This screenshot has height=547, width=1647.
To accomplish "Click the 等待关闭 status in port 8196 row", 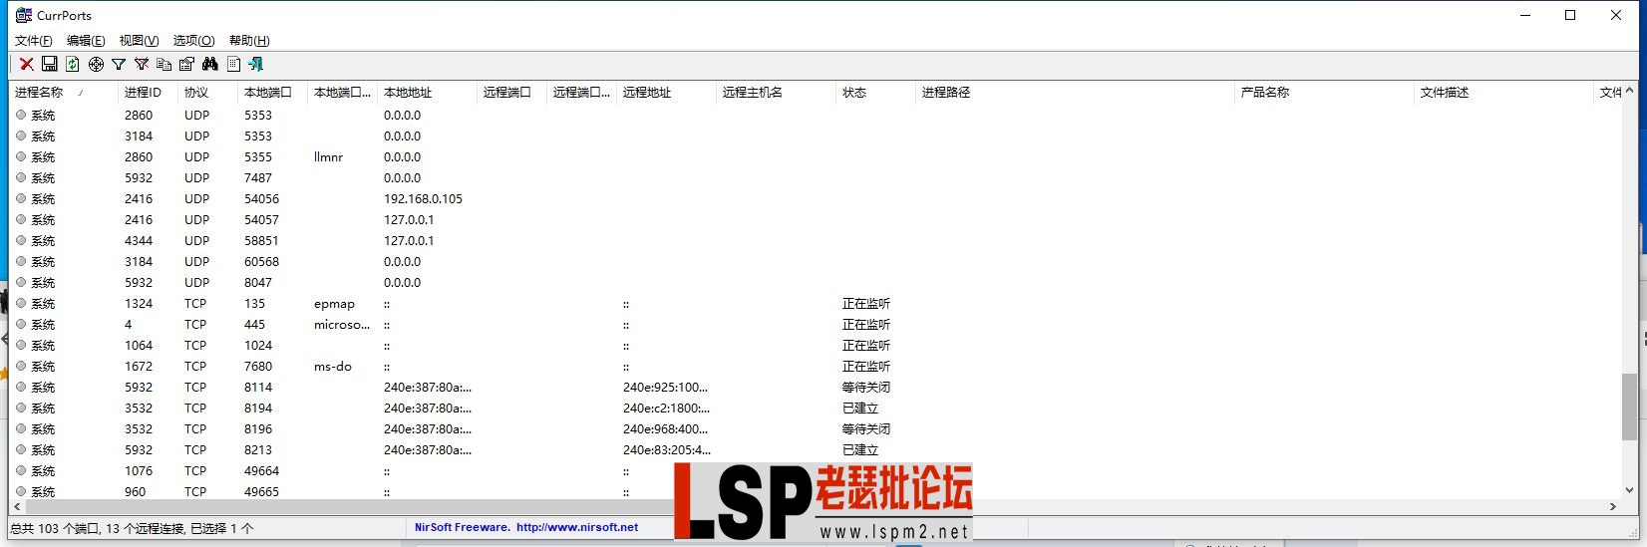I will [866, 428].
